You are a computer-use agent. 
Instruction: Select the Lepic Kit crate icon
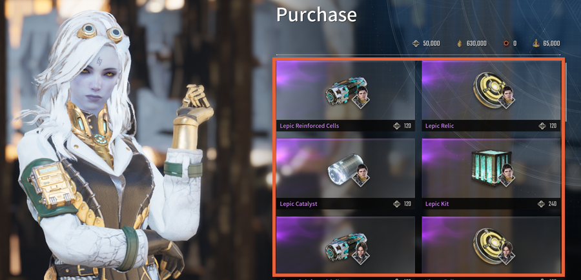488,168
